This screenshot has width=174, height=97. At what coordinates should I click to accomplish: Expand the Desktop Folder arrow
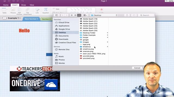click(x=107, y=33)
